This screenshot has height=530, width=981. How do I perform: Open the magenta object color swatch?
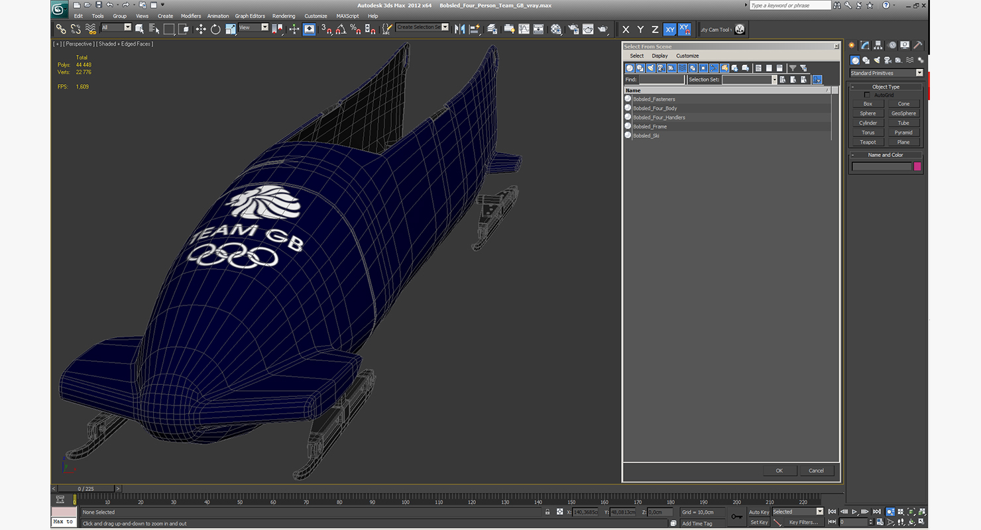click(917, 166)
